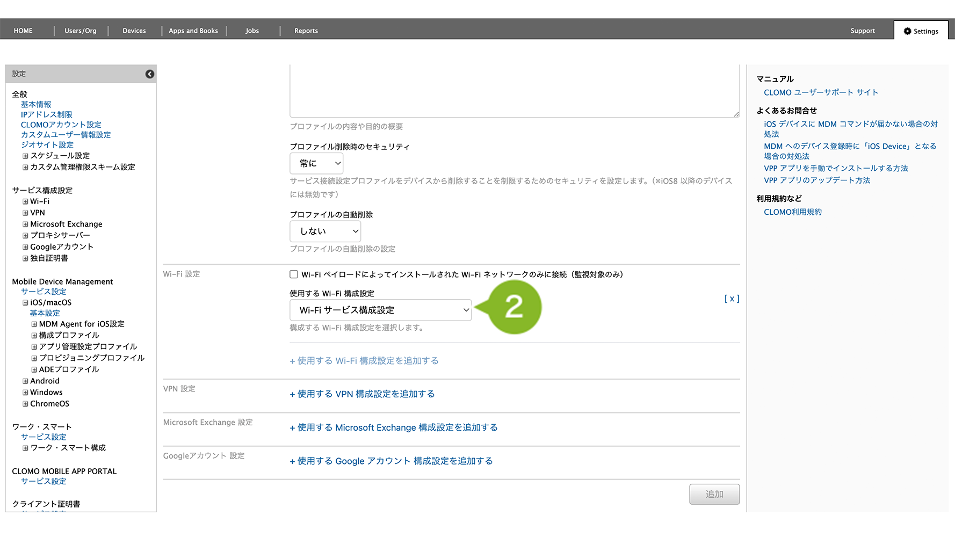Image resolution: width=955 pixels, height=537 pixels.
Task: Expand the ChromeOS tree node plus icon
Action: (25, 404)
